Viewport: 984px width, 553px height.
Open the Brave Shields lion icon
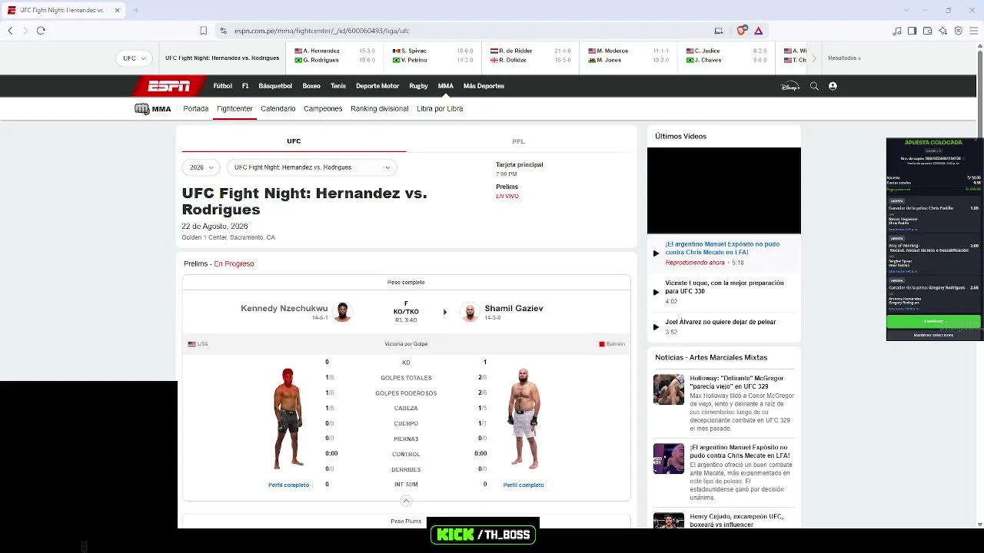[x=742, y=31]
